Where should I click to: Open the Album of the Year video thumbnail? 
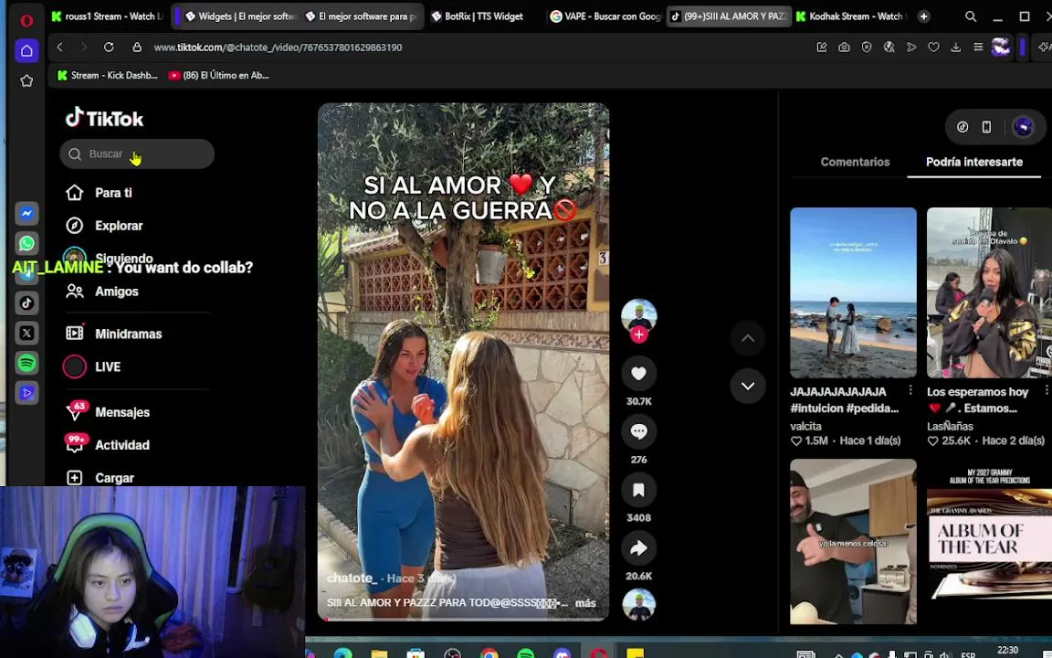point(989,542)
